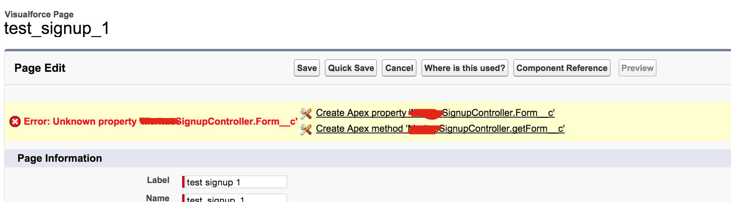The image size is (731, 202).
Task: Click the test_signup_1 page title
Action: (x=57, y=28)
